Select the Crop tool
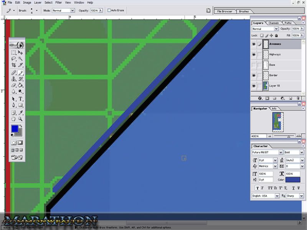Viewport: 307px width, 230px height. (x=14, y=66)
